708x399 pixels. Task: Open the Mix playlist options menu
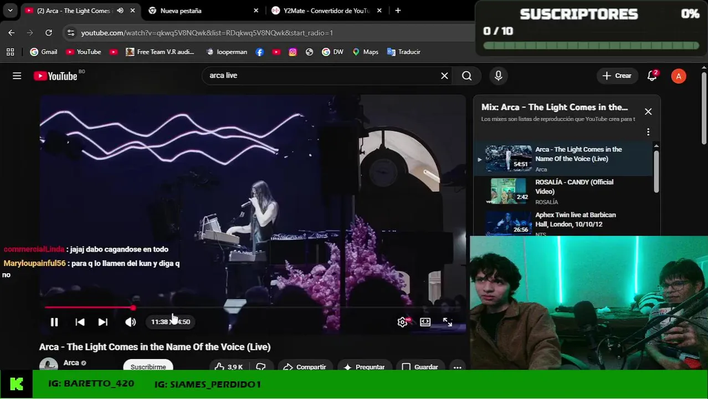(648, 132)
